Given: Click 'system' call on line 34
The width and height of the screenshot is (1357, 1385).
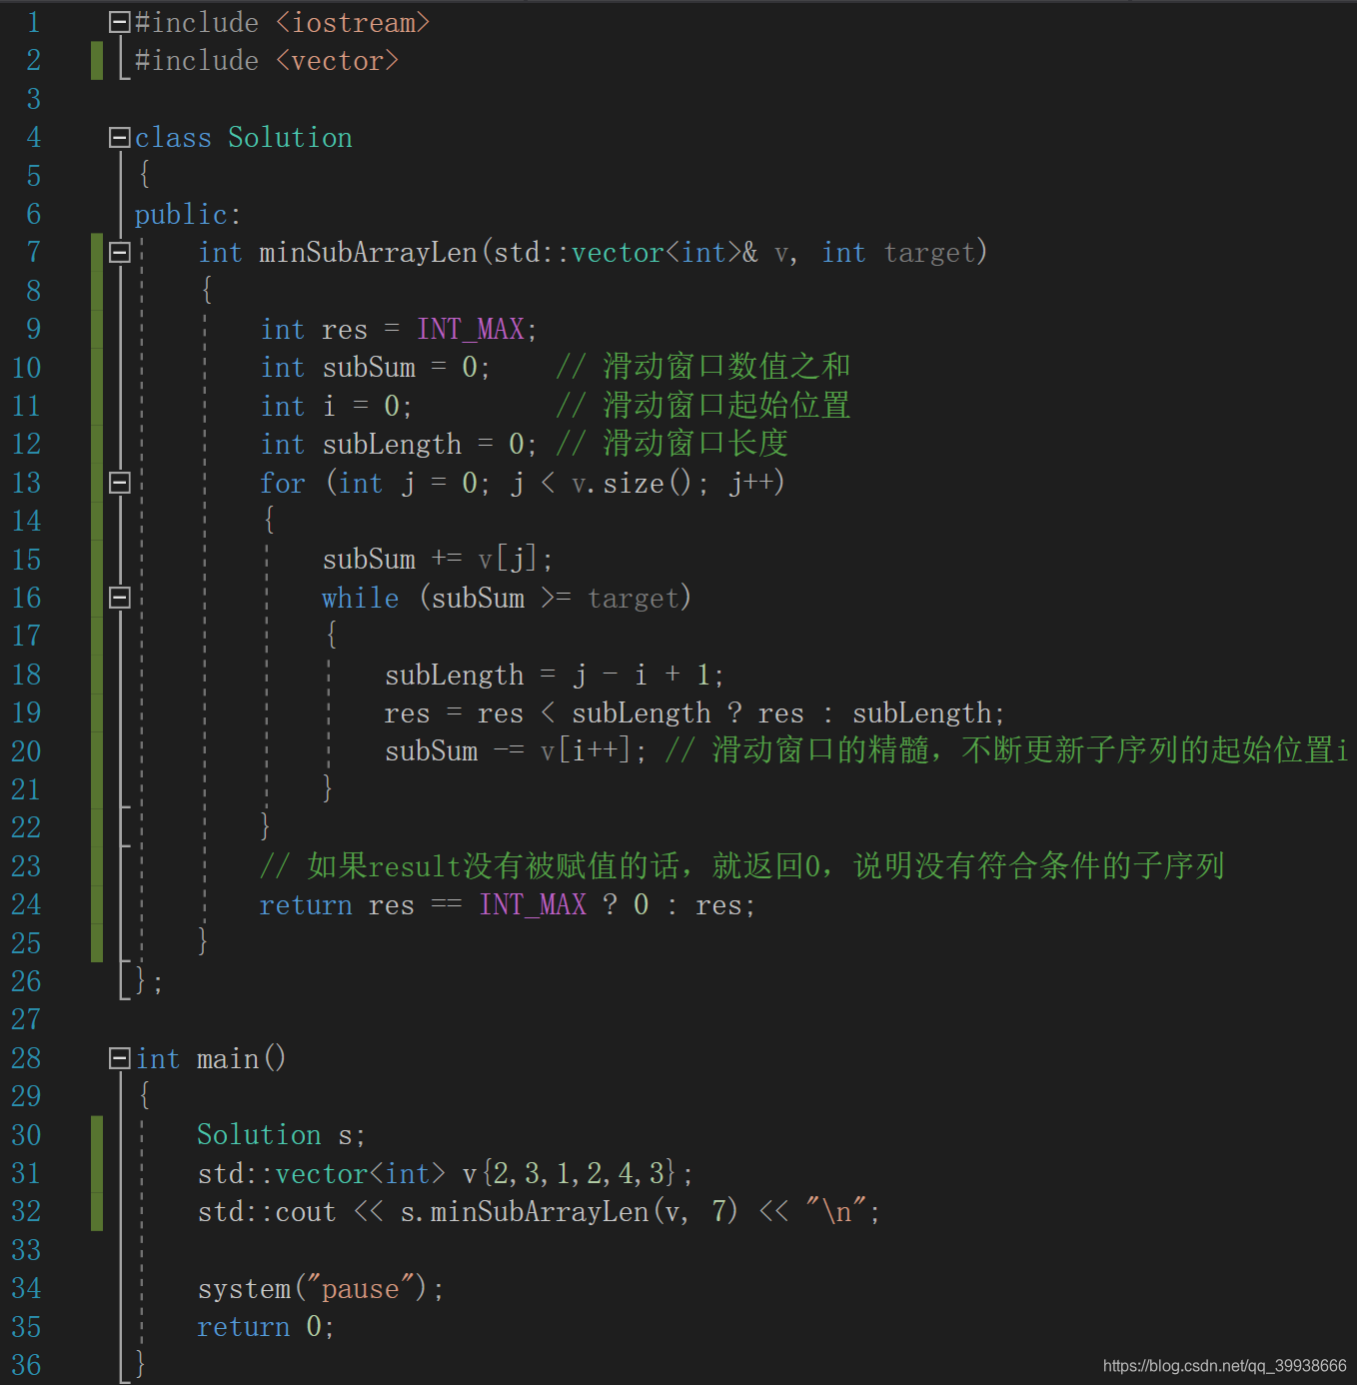Looking at the screenshot, I should click(244, 1289).
